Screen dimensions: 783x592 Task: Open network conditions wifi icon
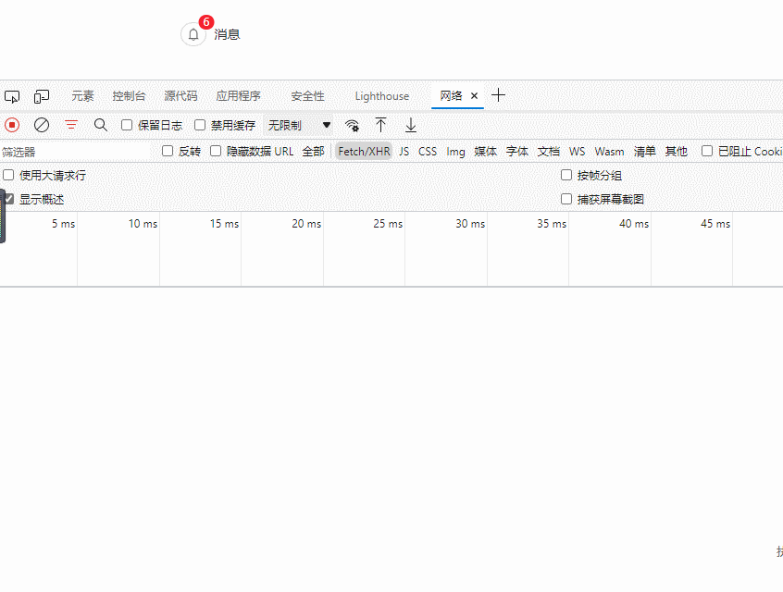click(x=352, y=125)
